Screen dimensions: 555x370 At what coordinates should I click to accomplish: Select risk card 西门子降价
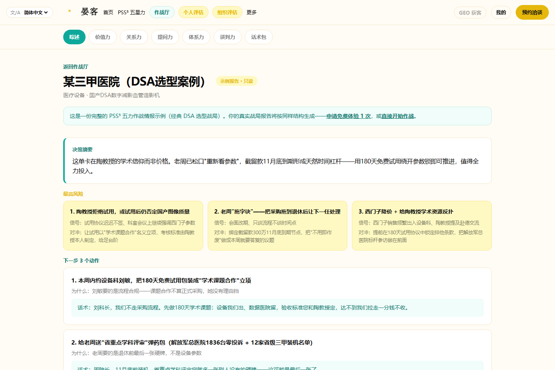(x=422, y=225)
